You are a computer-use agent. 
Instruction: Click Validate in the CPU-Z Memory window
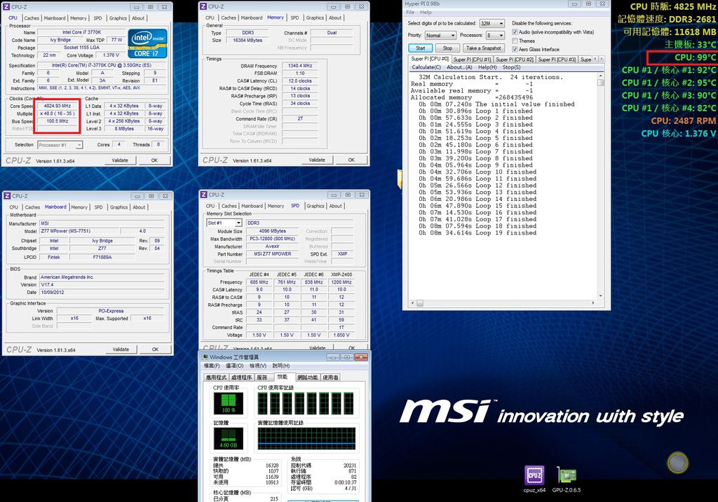(x=317, y=160)
